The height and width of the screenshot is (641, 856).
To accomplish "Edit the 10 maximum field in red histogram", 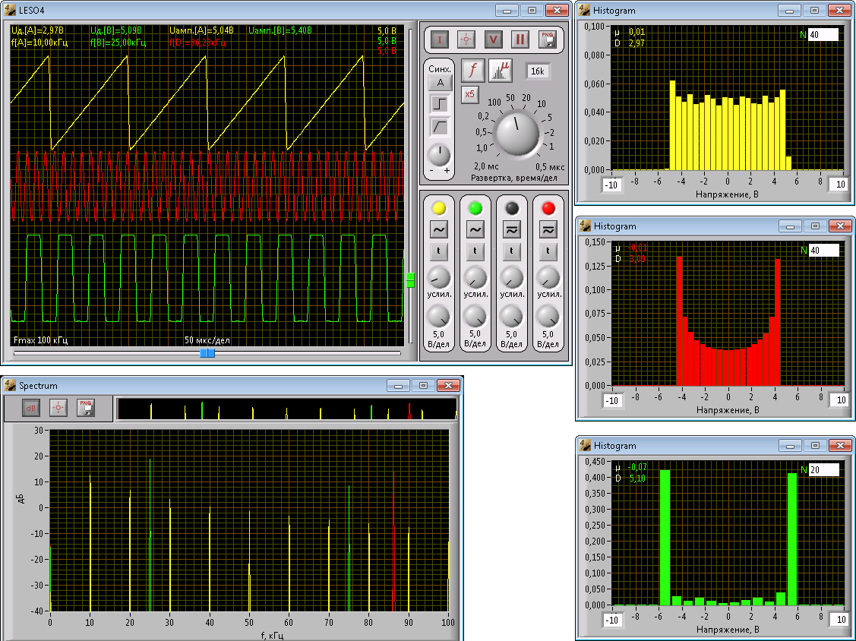I will click(x=840, y=400).
